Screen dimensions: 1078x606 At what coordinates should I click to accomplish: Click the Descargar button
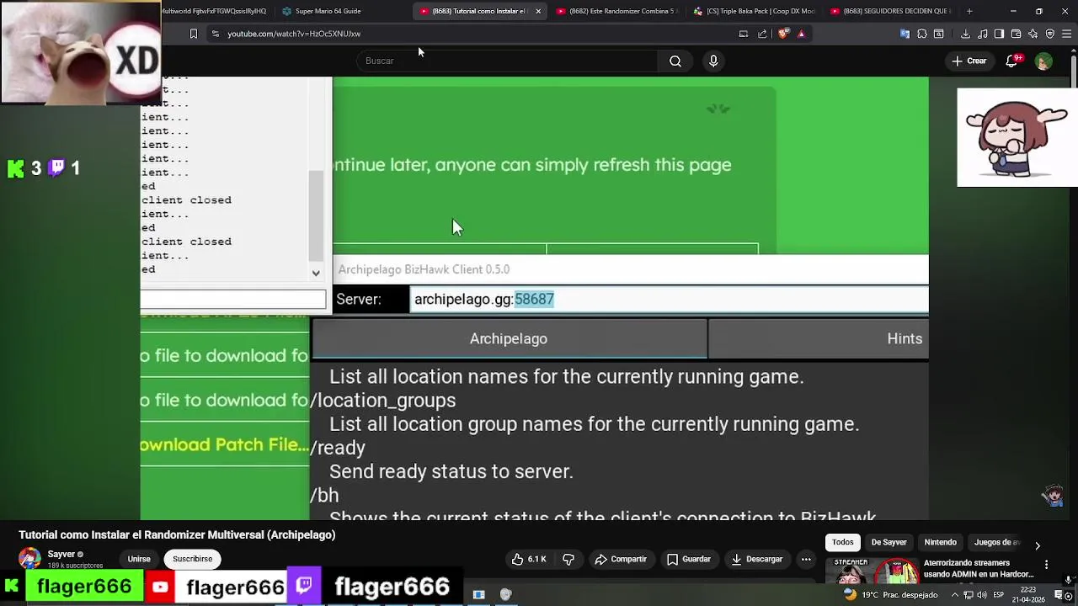[x=757, y=559]
